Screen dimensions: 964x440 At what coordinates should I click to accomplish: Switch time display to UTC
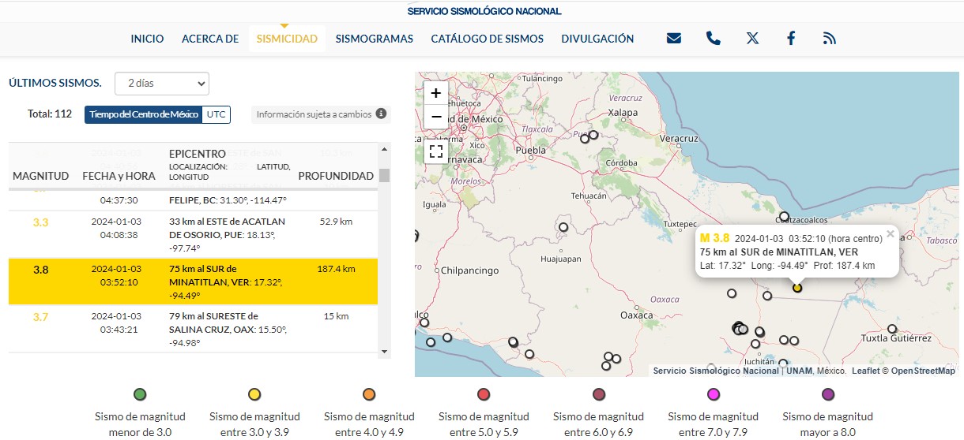[216, 114]
